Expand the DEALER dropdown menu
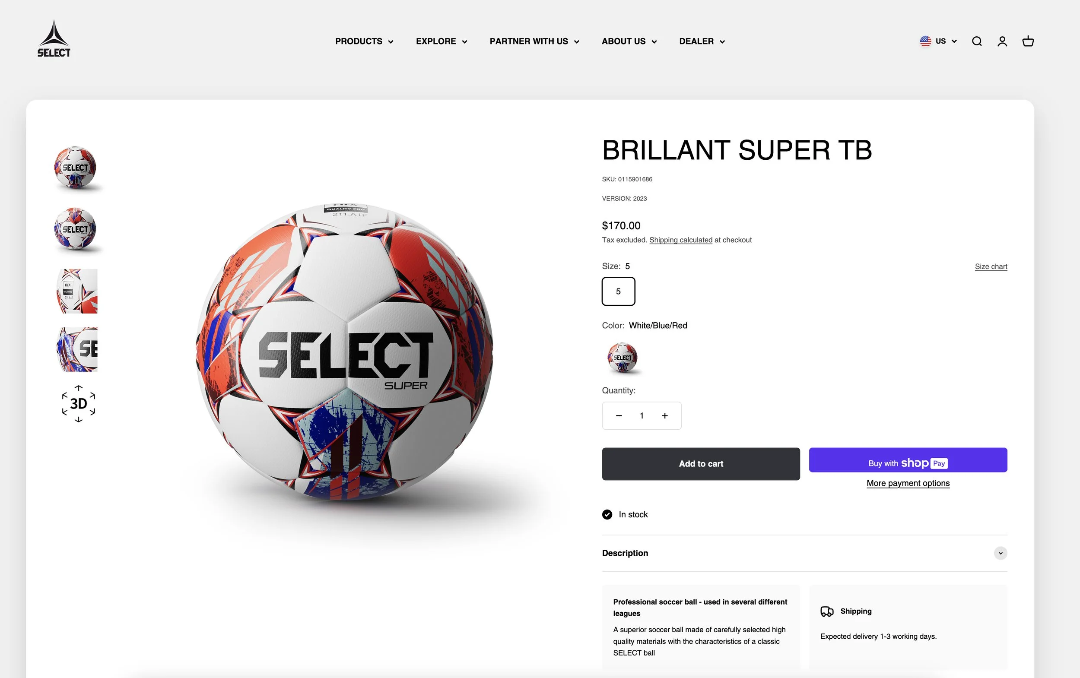This screenshot has height=678, width=1080. [x=702, y=41]
